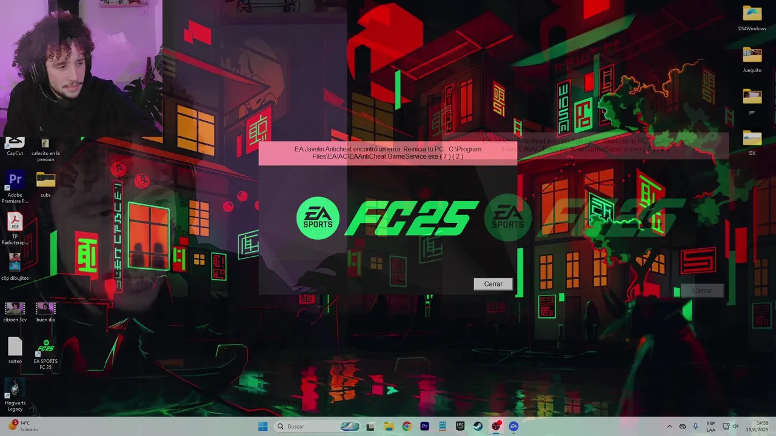Viewport: 776px width, 436px height.
Task: Select the EA SPORTS FC 25 desktop shortcut
Action: pyautogui.click(x=45, y=355)
